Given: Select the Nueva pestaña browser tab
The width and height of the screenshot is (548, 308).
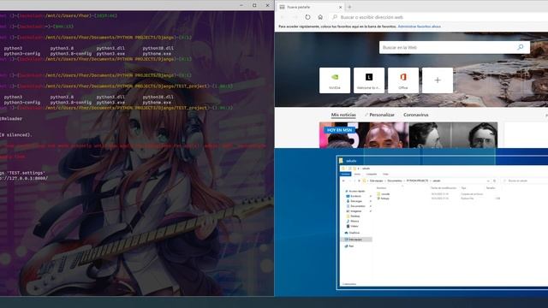Looking at the screenshot, I should pos(310,7).
